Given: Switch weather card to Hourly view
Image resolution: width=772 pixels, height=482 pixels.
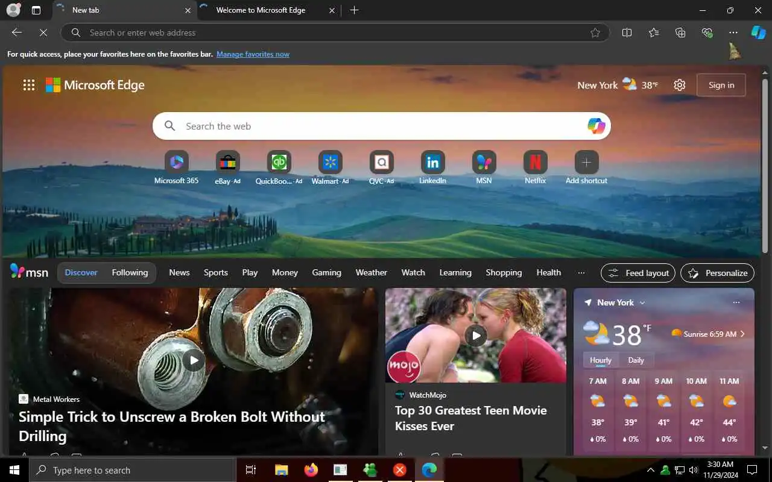Looking at the screenshot, I should [x=600, y=360].
